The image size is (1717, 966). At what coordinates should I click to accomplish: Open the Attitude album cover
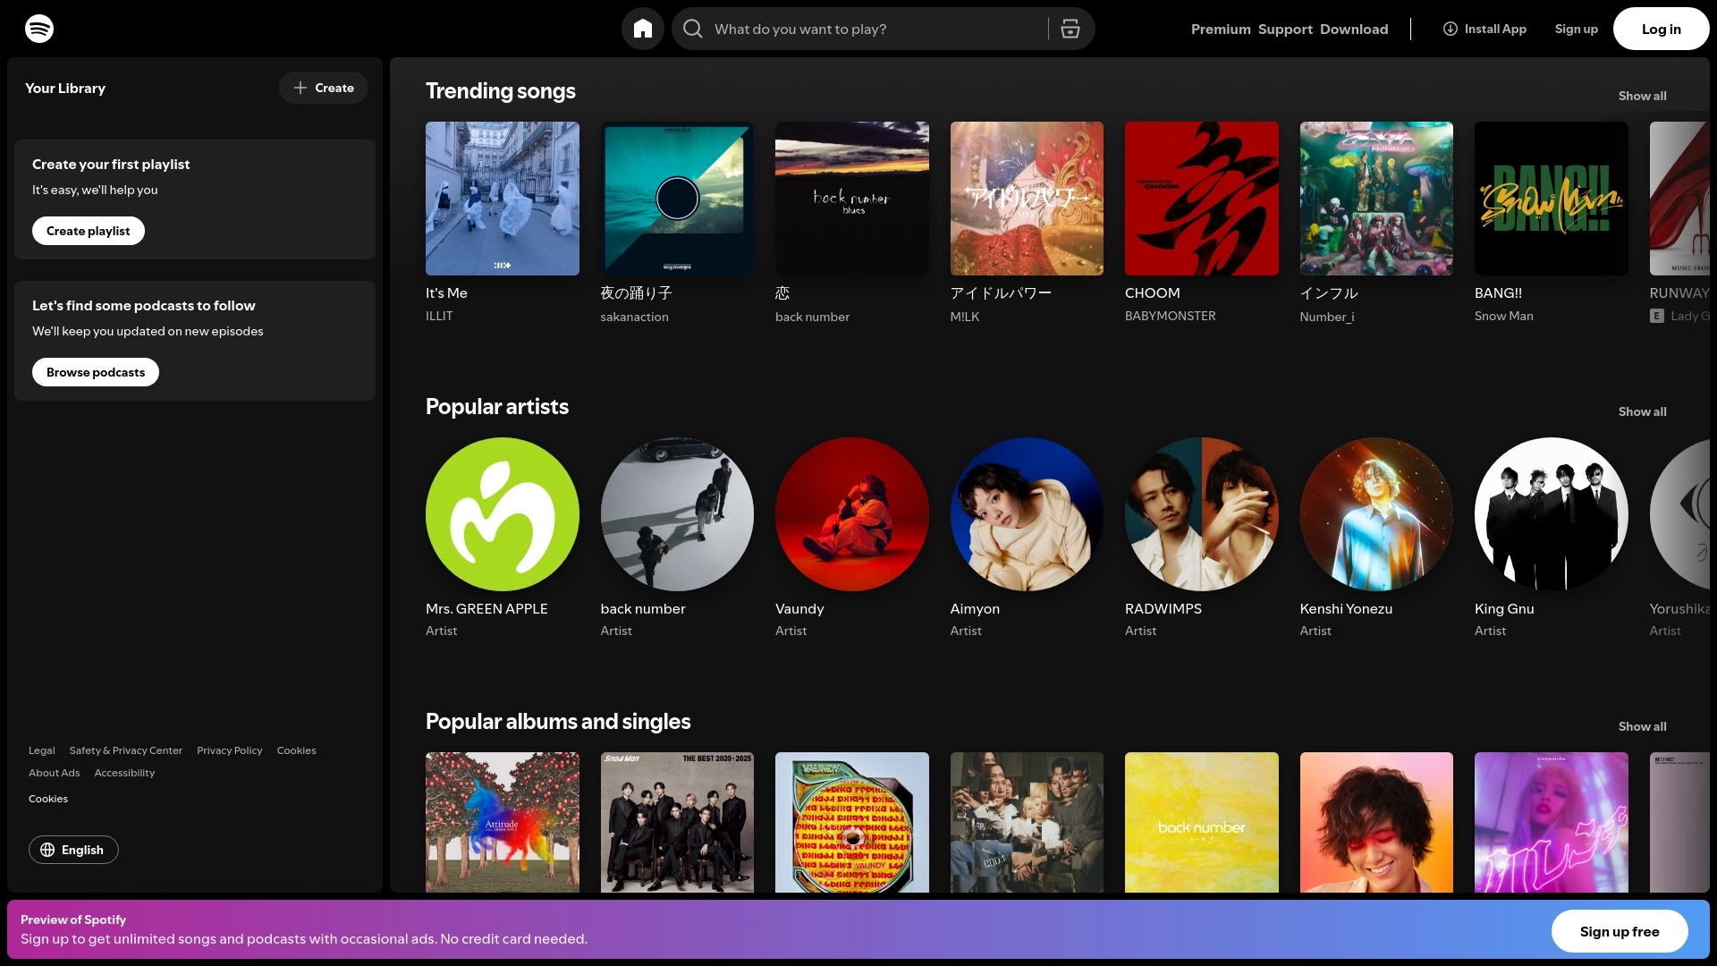502,822
